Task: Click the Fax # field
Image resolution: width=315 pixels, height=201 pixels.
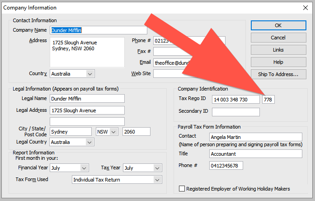Action: tap(189, 51)
